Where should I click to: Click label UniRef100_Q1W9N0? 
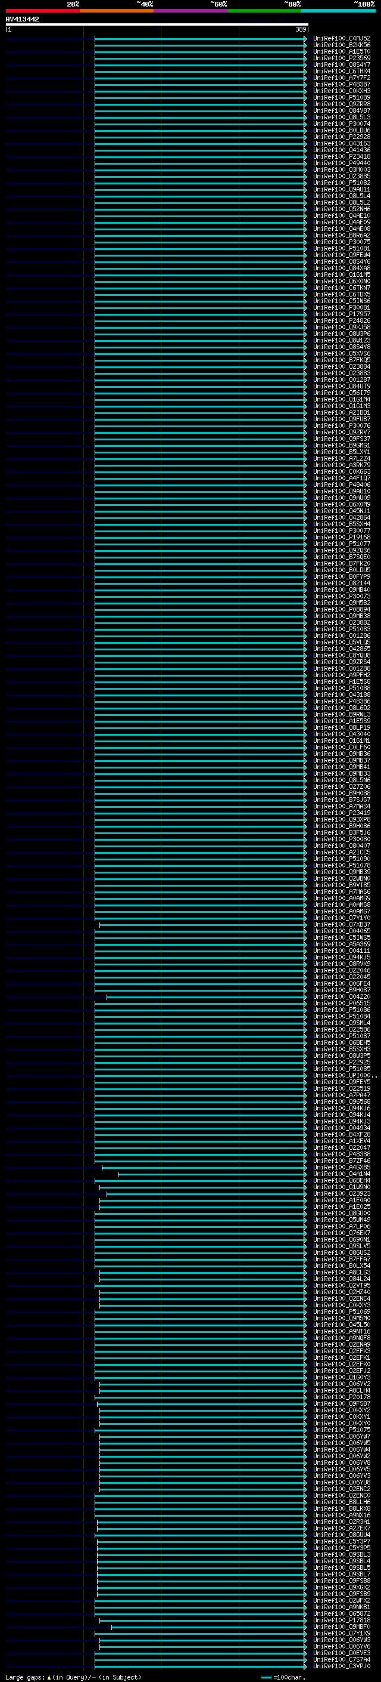click(341, 1187)
